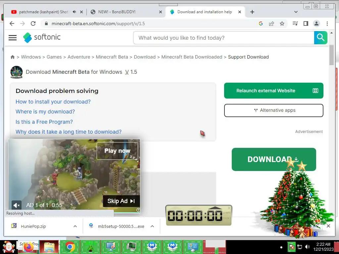Click the volume tray icon
The height and width of the screenshot is (254, 339).
(x=307, y=247)
